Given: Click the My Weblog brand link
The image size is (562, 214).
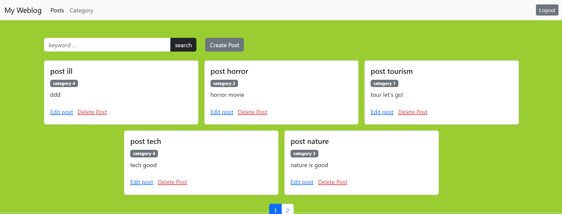Looking at the screenshot, I should [x=23, y=10].
